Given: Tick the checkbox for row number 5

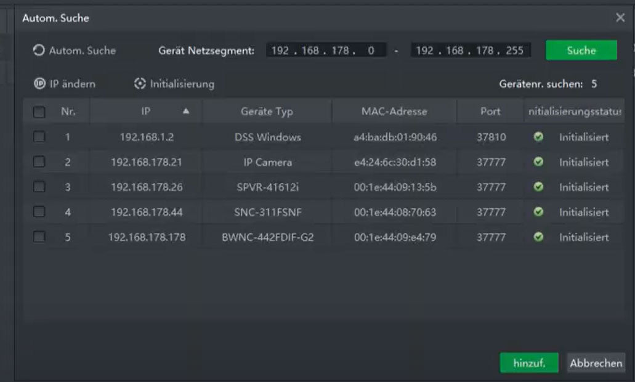Looking at the screenshot, I should (39, 237).
